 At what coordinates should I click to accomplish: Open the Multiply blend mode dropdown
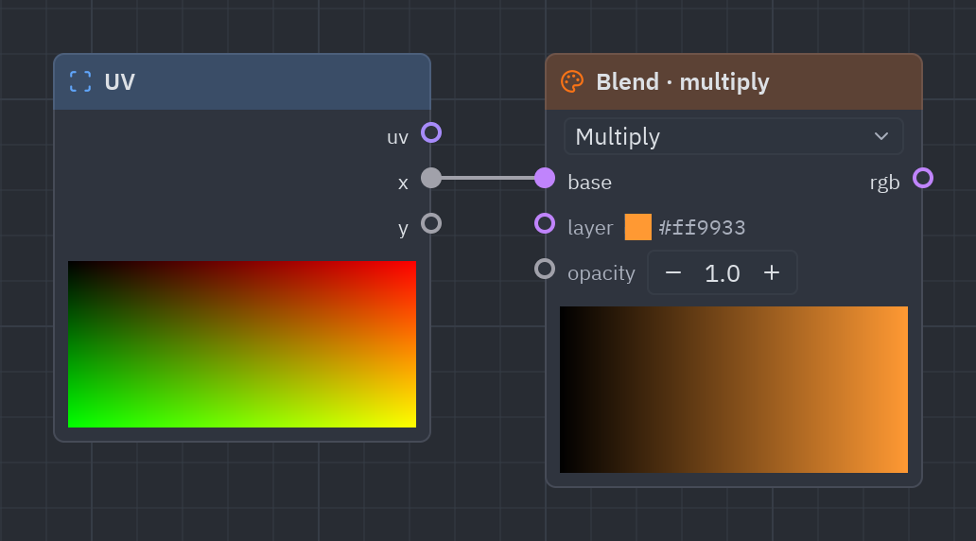(x=733, y=136)
